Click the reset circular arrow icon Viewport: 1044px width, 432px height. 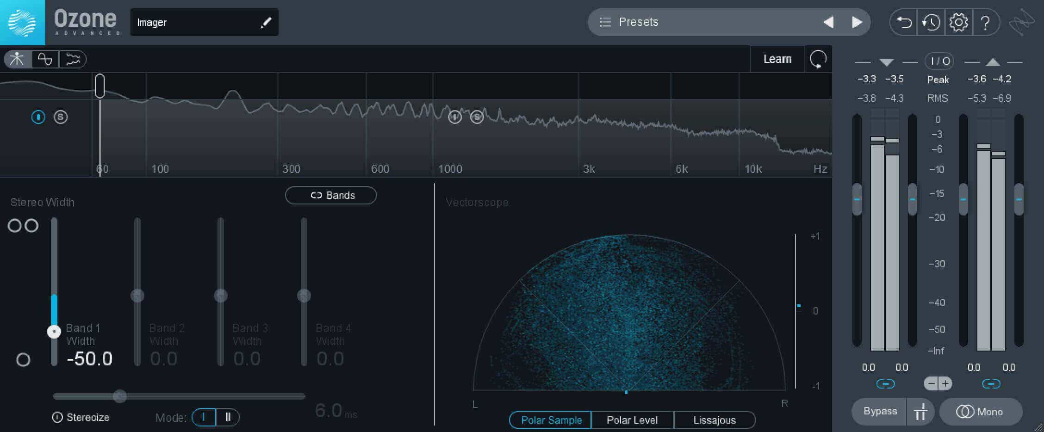click(x=818, y=59)
